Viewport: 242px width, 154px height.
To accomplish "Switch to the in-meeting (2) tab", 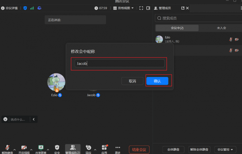I will (177, 28).
